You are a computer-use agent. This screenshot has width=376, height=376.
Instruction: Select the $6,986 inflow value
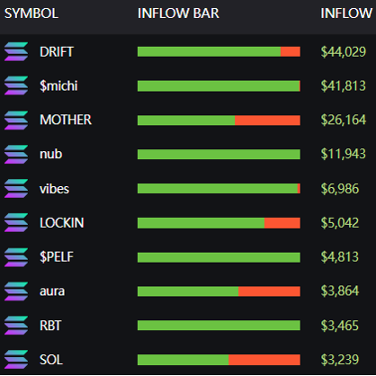click(x=340, y=189)
